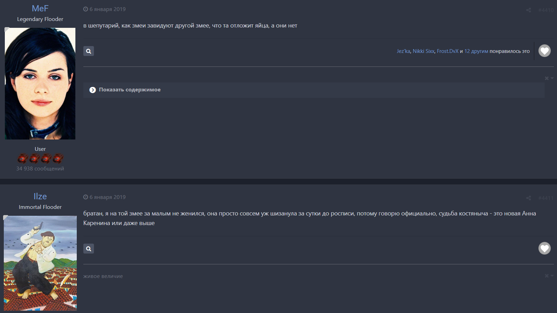Click MeF's avatar portrait

point(40,83)
